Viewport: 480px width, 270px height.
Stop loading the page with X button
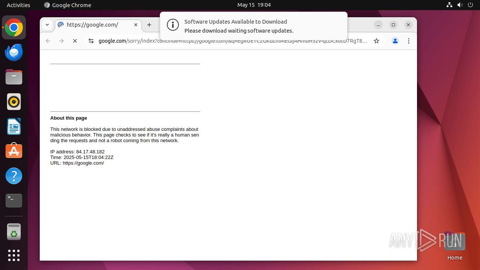[x=75, y=41]
